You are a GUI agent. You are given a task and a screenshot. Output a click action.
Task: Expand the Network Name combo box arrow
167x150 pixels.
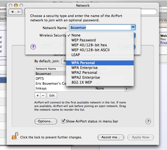(133, 27)
